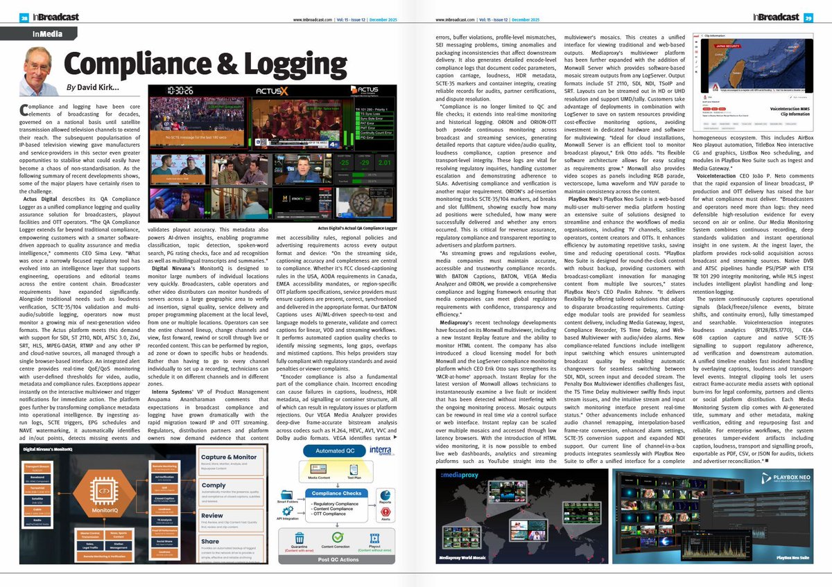Click the interra systems logo

click(x=381, y=450)
